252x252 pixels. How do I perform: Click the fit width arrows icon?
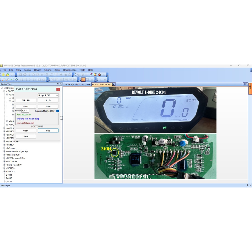16,80
